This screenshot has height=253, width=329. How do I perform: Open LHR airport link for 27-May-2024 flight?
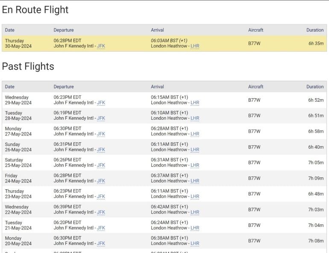click(195, 134)
